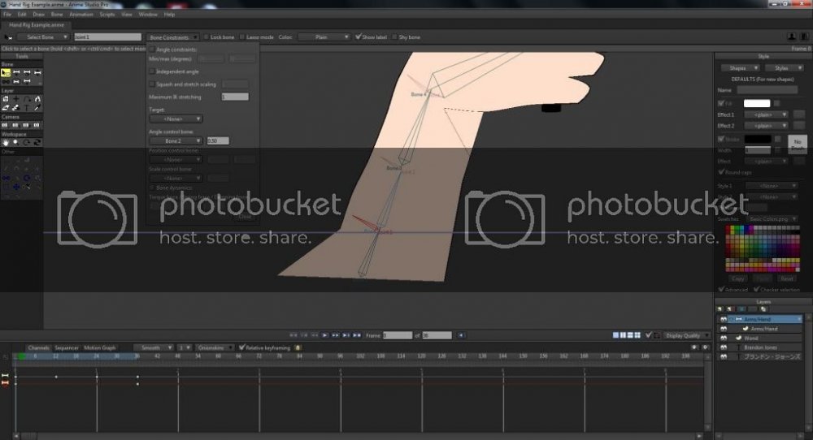
Task: Enable Squash and stretch scaling checkbox
Action: 152,84
